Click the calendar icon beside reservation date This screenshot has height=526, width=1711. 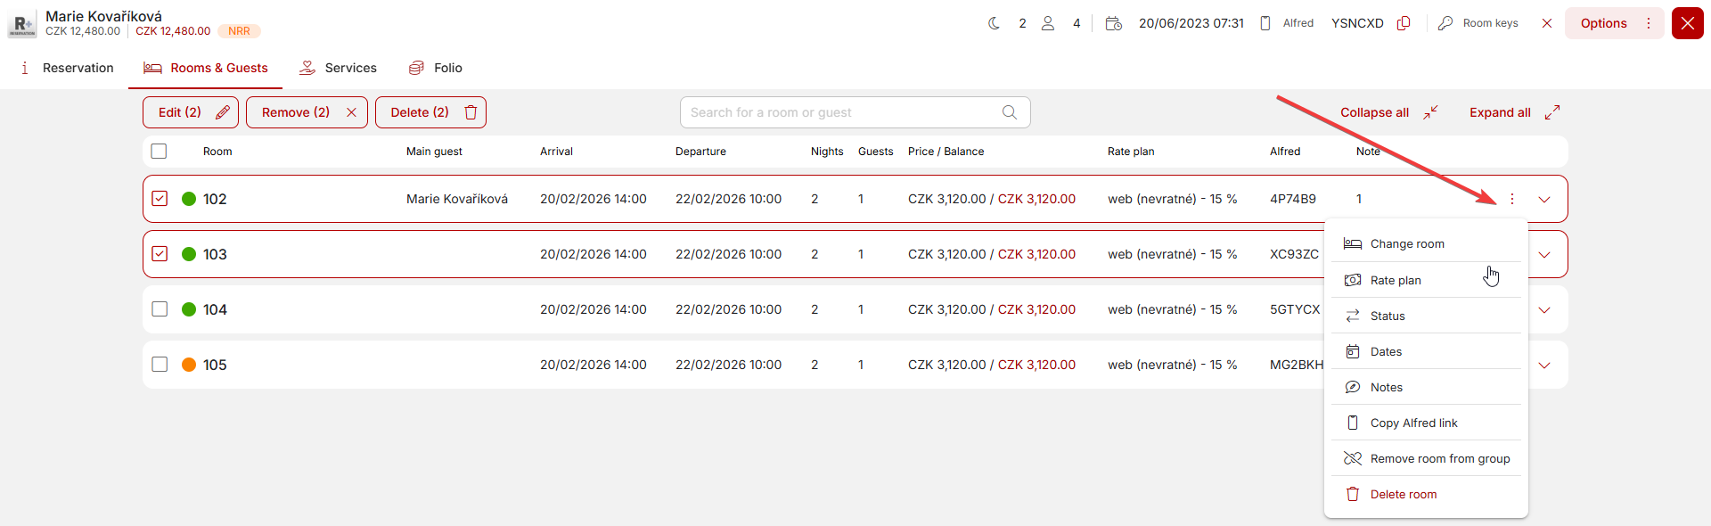pos(1113,23)
